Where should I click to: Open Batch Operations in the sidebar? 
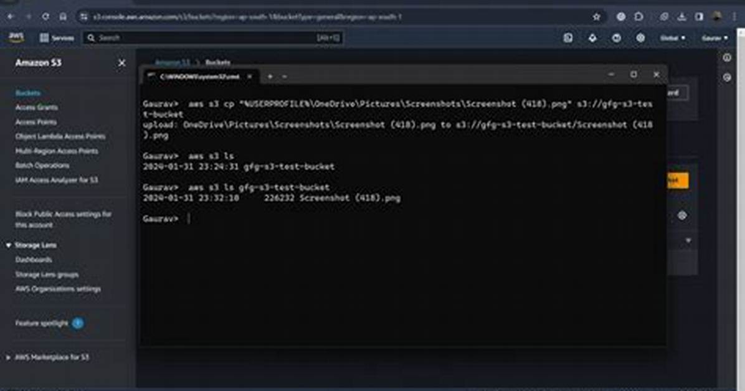pyautogui.click(x=42, y=166)
